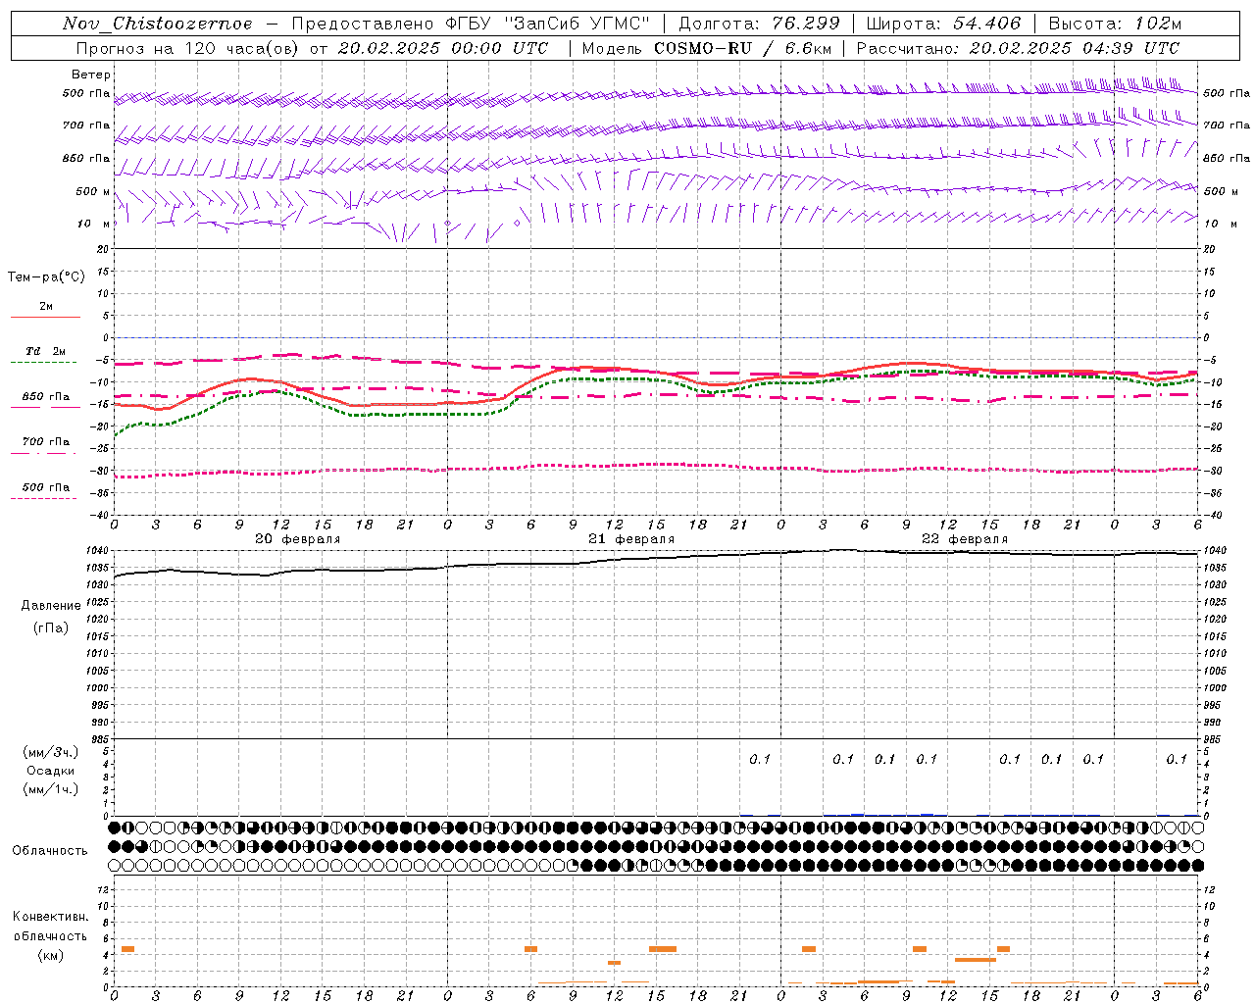Viewport: 1255px width, 1004px height.
Task: Click the (км) unit label of the convective panel
Action: click(51, 955)
